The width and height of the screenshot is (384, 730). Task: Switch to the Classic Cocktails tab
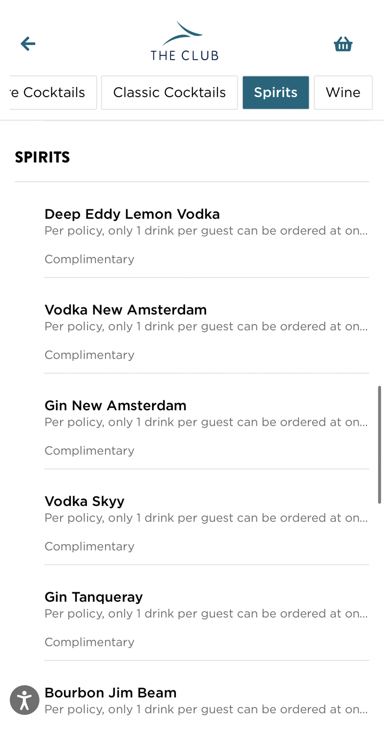point(169,93)
